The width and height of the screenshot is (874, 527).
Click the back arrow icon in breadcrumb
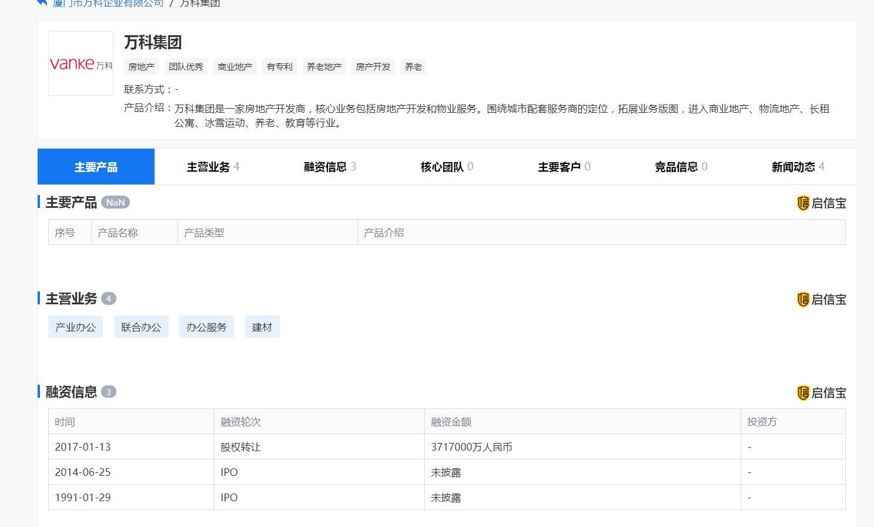(x=42, y=3)
